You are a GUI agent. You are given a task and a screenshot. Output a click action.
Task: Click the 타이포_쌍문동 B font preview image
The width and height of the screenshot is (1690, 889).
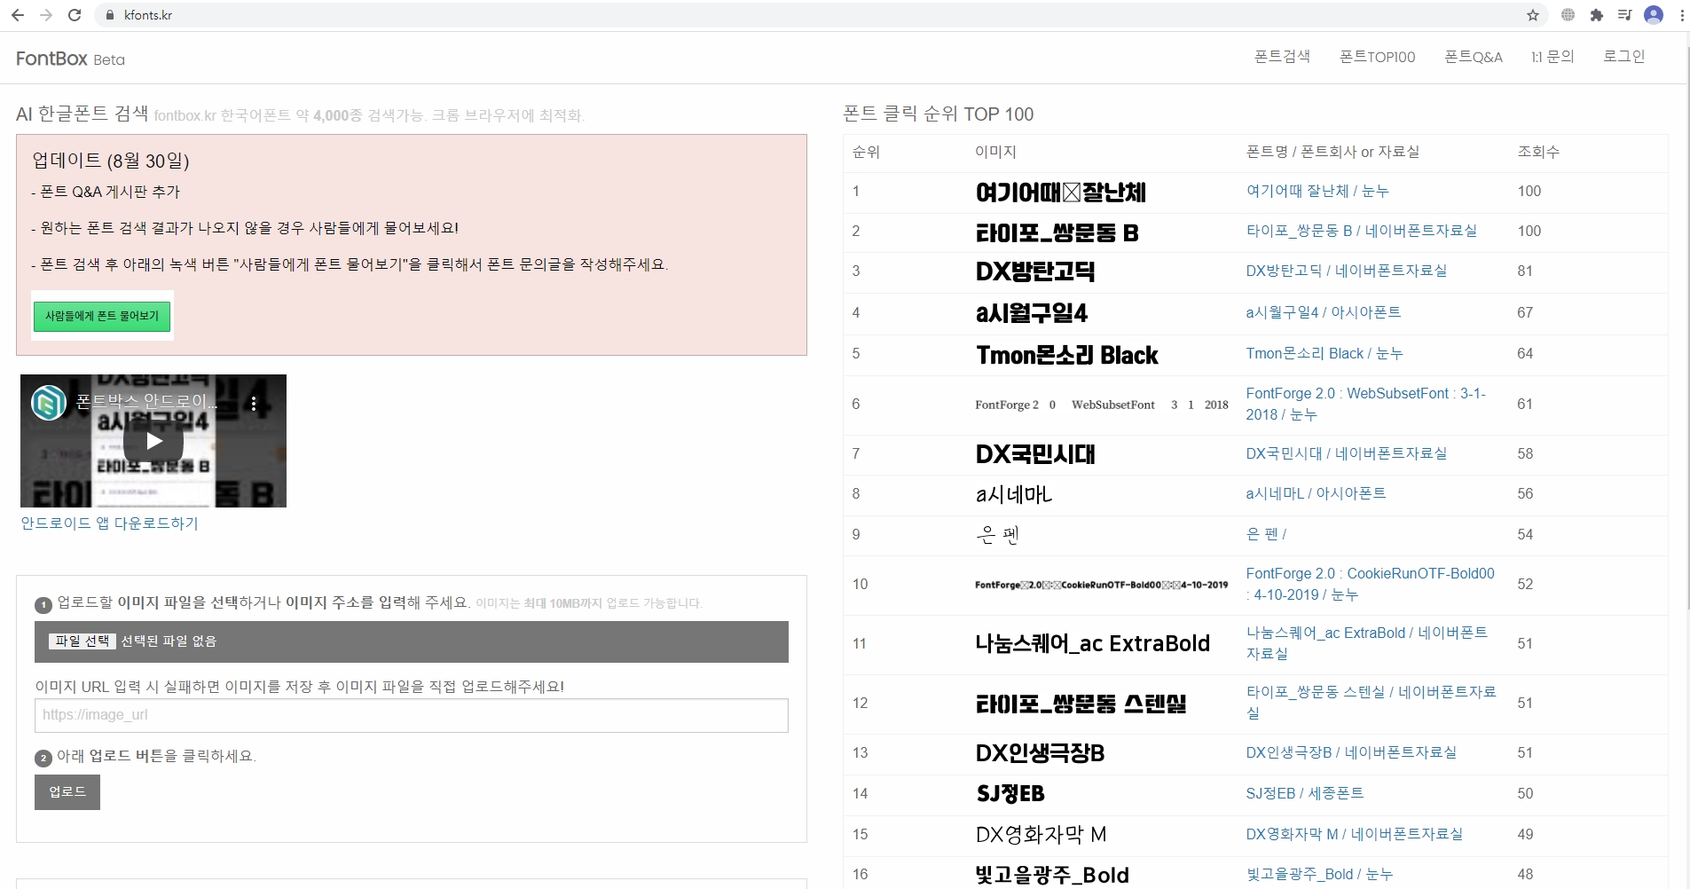(1057, 232)
